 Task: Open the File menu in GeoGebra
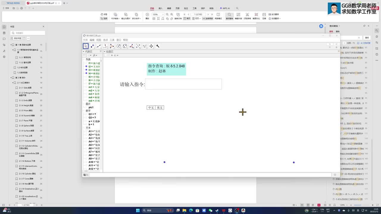85,40
